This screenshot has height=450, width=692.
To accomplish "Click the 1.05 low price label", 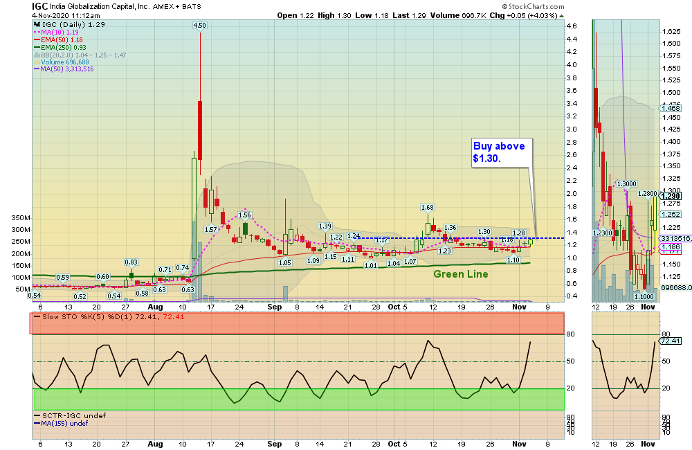I will pos(284,262).
